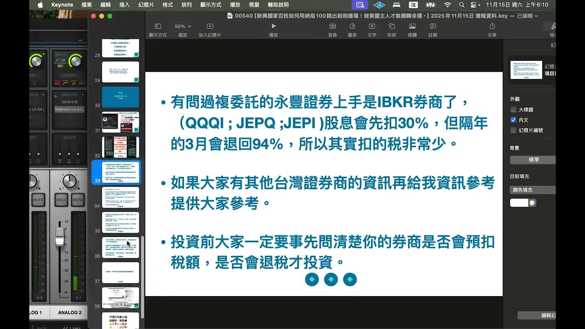The width and height of the screenshot is (585, 329).
Task: Toggle the PAD button in the mixer window
Action: point(81,84)
